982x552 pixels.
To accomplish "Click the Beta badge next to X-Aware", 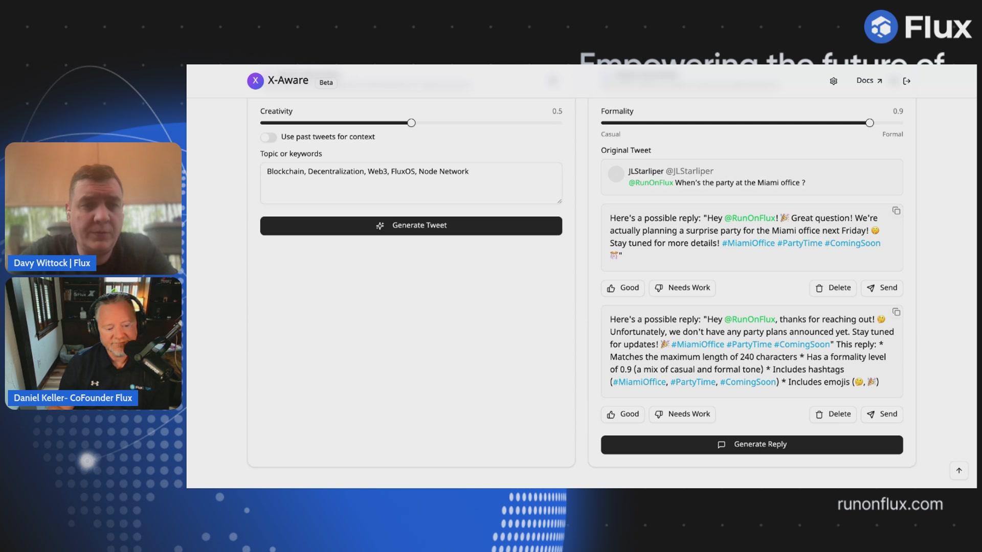I will click(x=326, y=82).
